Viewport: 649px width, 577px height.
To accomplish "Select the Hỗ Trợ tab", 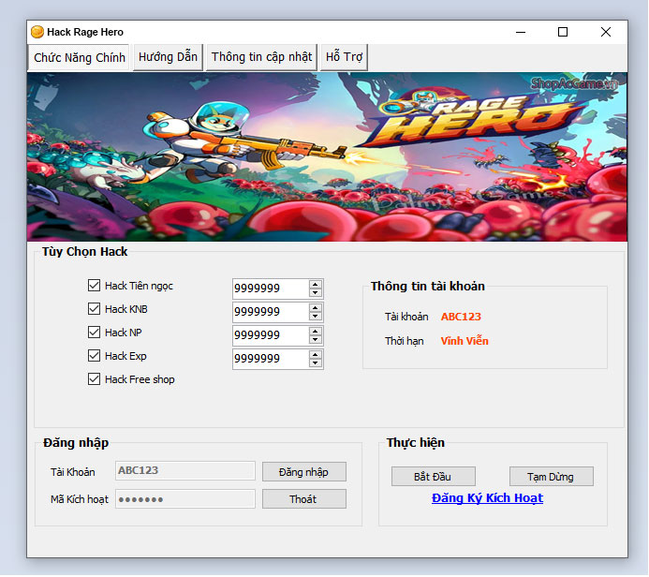I will [x=344, y=57].
